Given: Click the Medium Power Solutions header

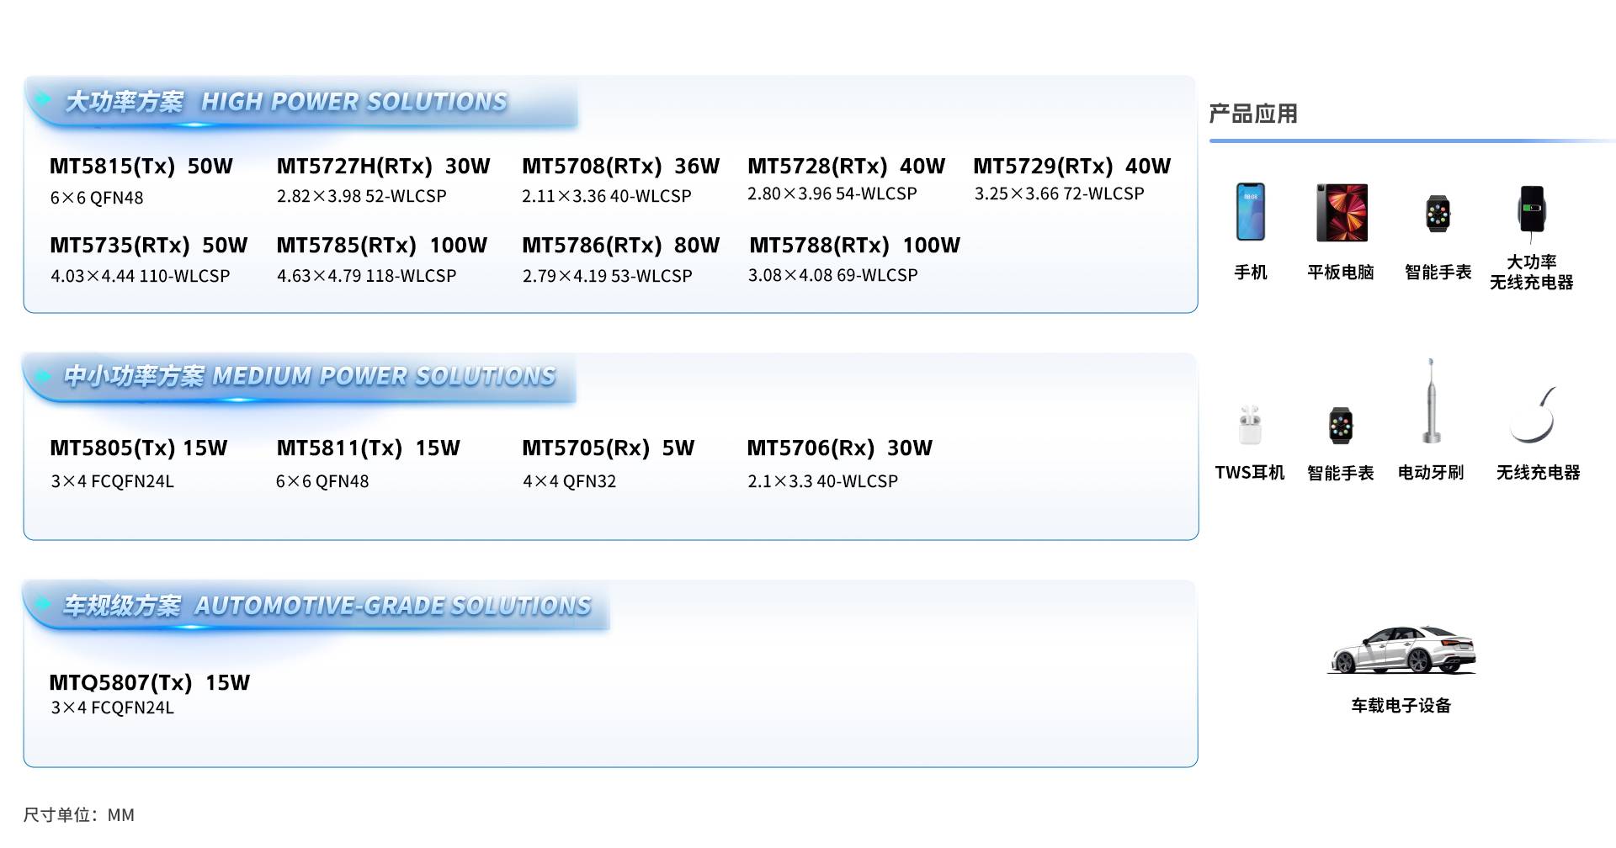Looking at the screenshot, I should [310, 376].
